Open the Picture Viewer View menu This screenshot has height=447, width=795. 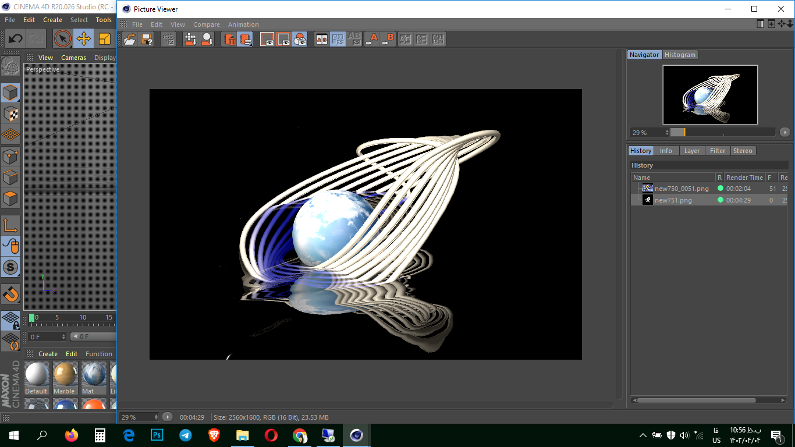[178, 24]
